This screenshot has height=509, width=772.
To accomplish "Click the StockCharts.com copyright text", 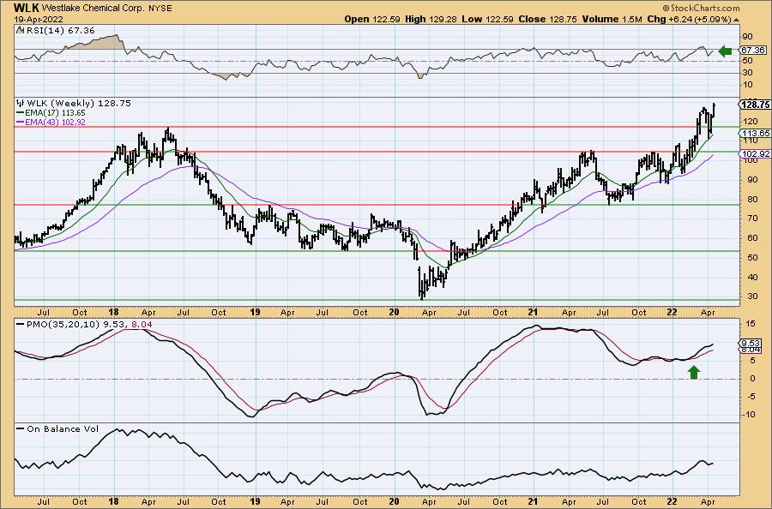I will pos(701,8).
